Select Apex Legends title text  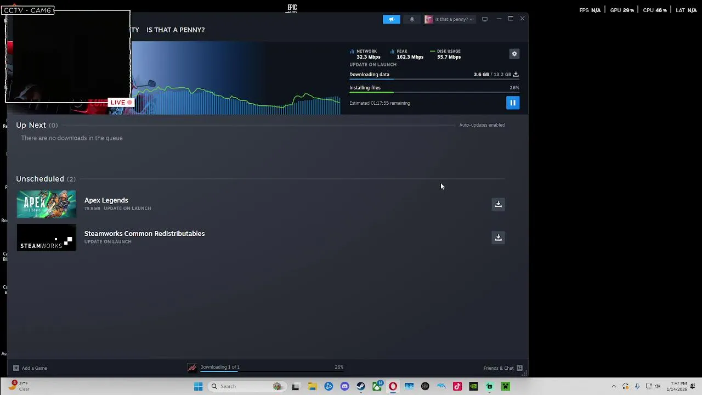point(106,200)
